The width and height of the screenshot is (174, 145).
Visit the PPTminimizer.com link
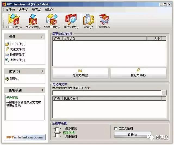click(25, 137)
